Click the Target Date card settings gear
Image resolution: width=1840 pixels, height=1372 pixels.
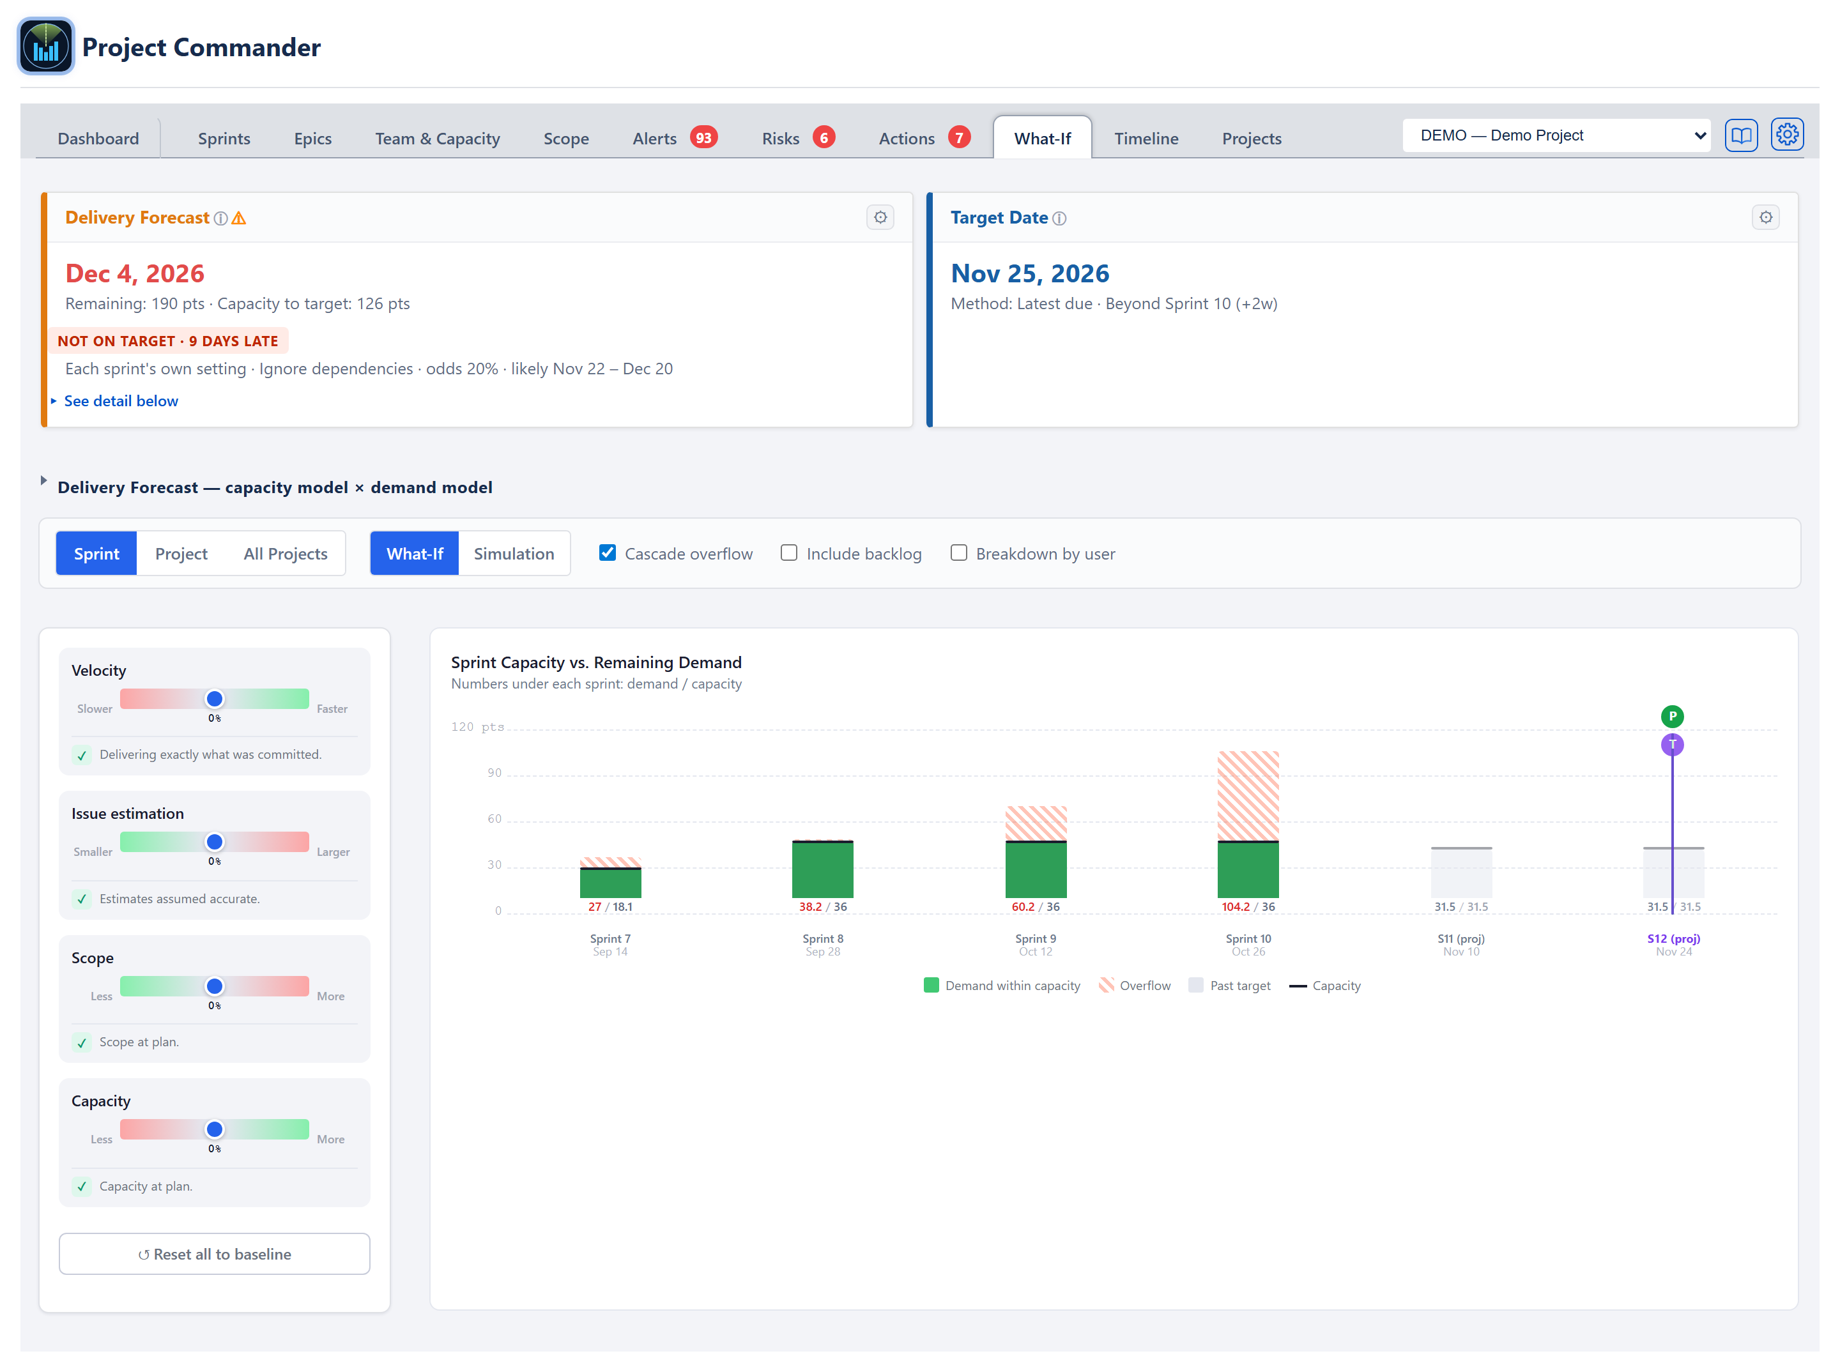pyautogui.click(x=1765, y=218)
